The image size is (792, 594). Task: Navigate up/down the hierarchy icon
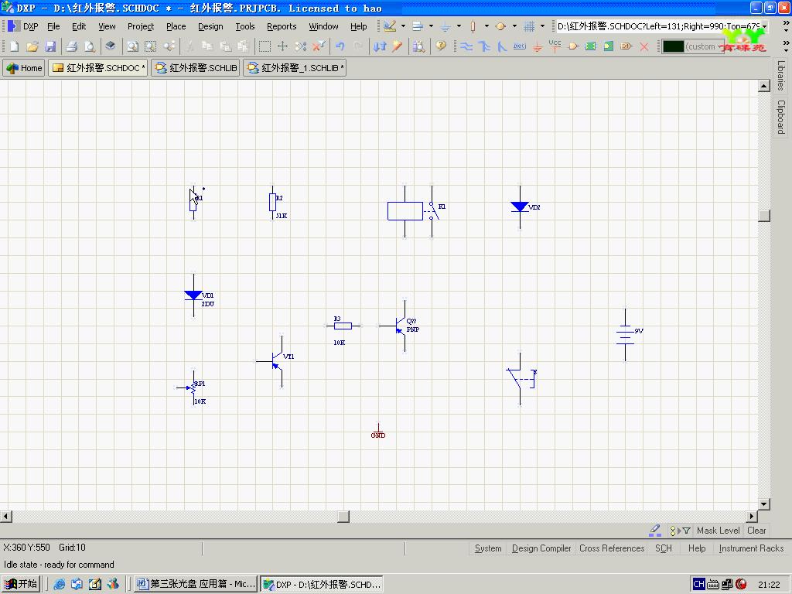point(380,46)
